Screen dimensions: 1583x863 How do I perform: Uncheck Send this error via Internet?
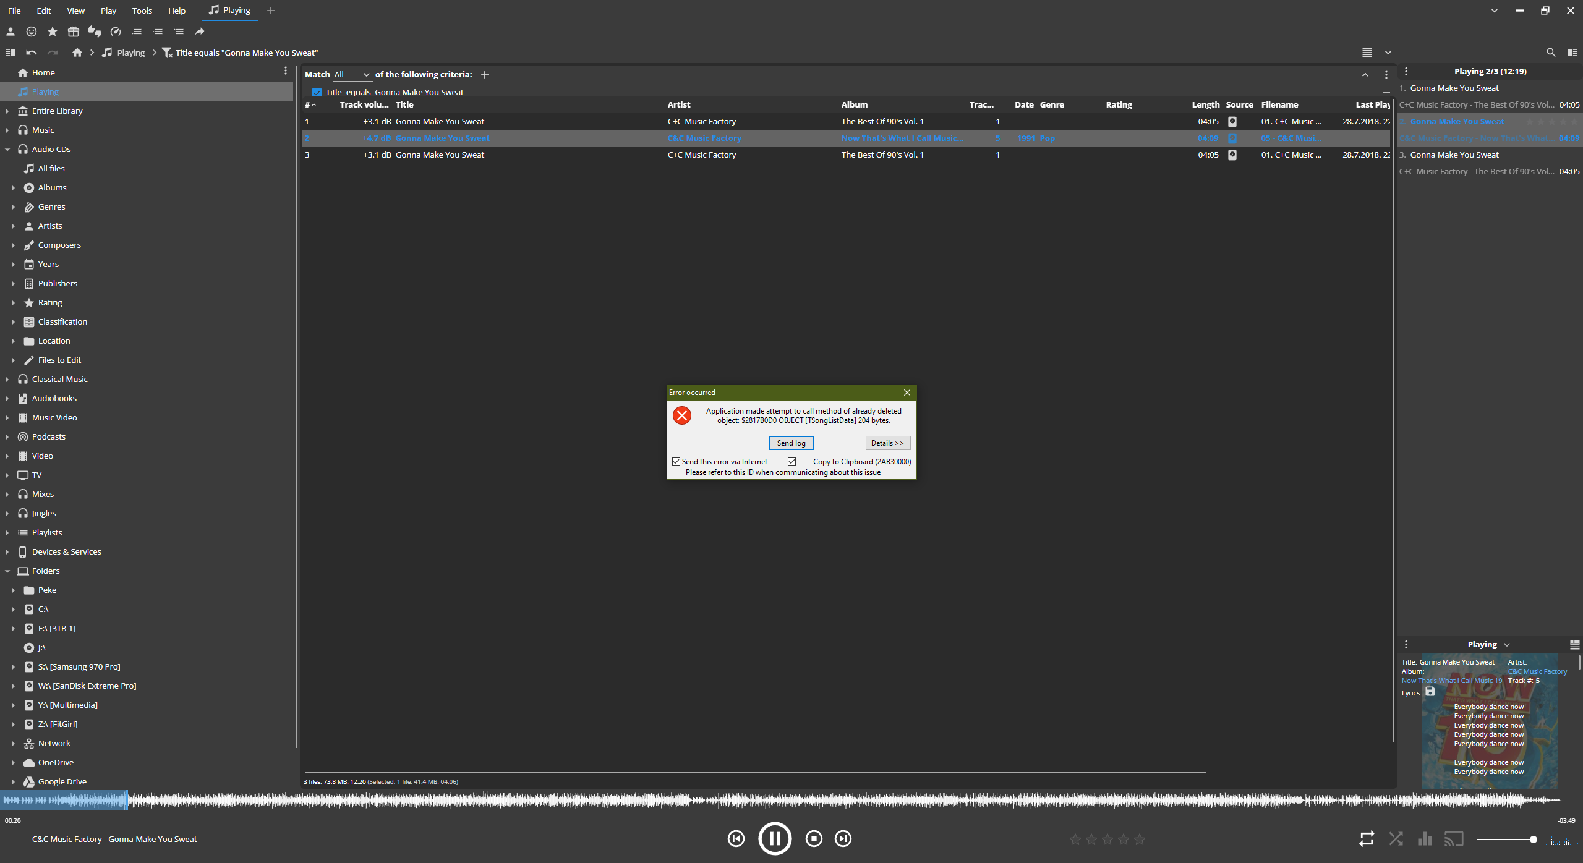tap(676, 462)
